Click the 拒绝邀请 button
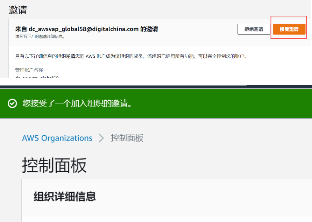The height and width of the screenshot is (222, 312). point(254,29)
